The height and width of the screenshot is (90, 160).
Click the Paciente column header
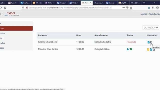click(x=42, y=35)
